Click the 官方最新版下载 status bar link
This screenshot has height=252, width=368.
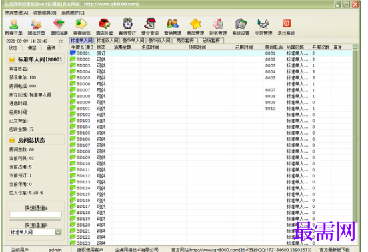[335, 249]
